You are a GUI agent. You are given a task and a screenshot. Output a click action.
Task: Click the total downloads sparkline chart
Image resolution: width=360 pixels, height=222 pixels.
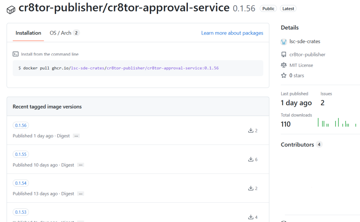click(x=337, y=123)
